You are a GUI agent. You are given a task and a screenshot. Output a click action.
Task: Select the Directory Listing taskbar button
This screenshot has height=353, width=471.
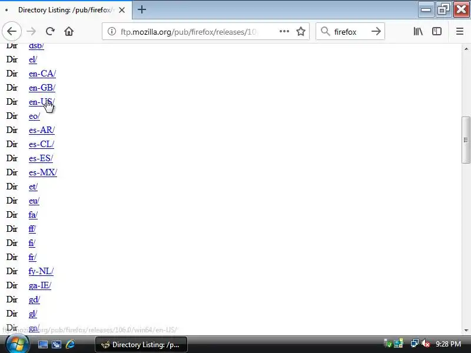(x=141, y=344)
